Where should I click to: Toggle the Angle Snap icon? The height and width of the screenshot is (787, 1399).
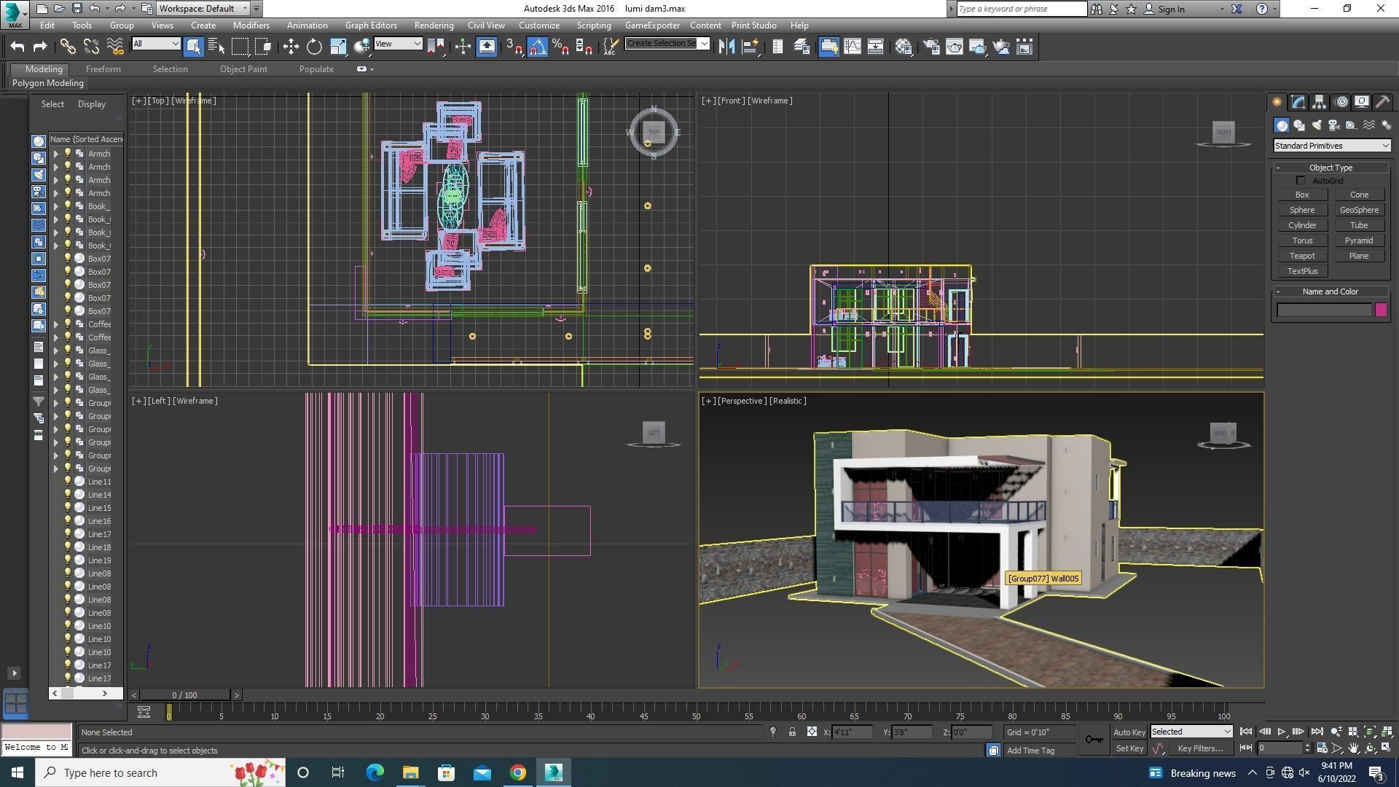point(537,47)
